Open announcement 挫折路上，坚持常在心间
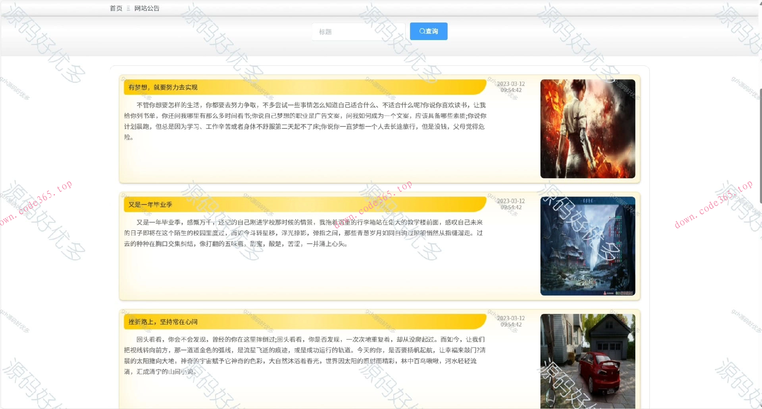762x409 pixels. tap(163, 322)
